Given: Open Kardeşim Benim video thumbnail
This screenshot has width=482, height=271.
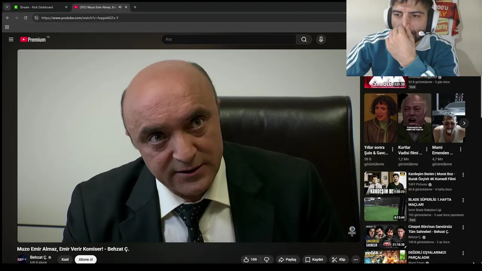Looking at the screenshot, I should (385, 183).
